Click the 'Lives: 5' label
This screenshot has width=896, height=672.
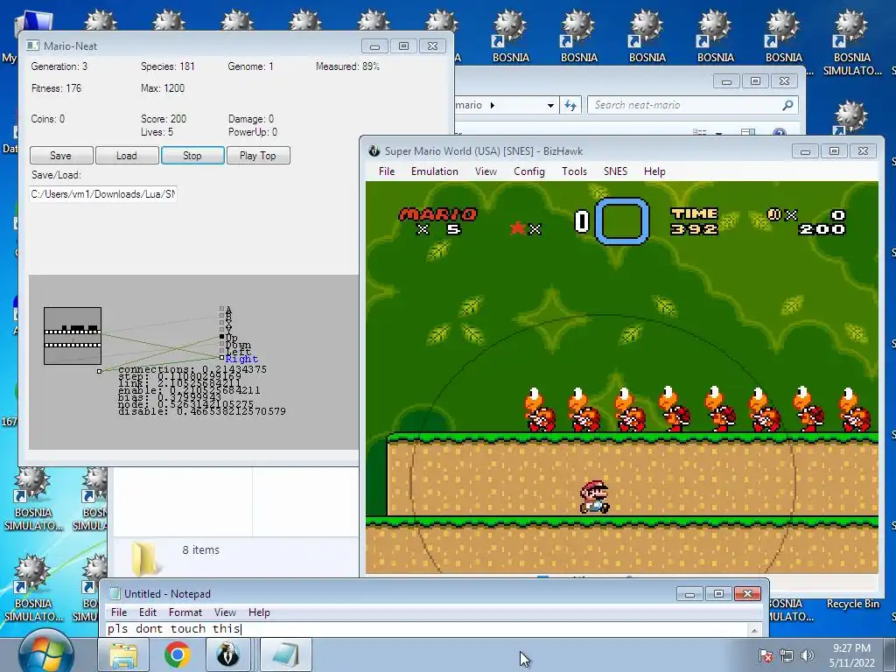click(x=157, y=132)
